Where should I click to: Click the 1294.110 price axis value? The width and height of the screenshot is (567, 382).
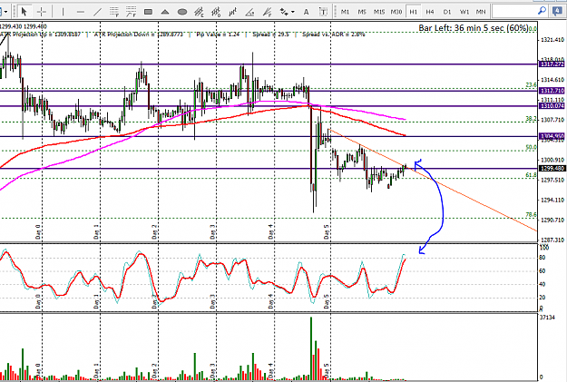pyautogui.click(x=552, y=200)
